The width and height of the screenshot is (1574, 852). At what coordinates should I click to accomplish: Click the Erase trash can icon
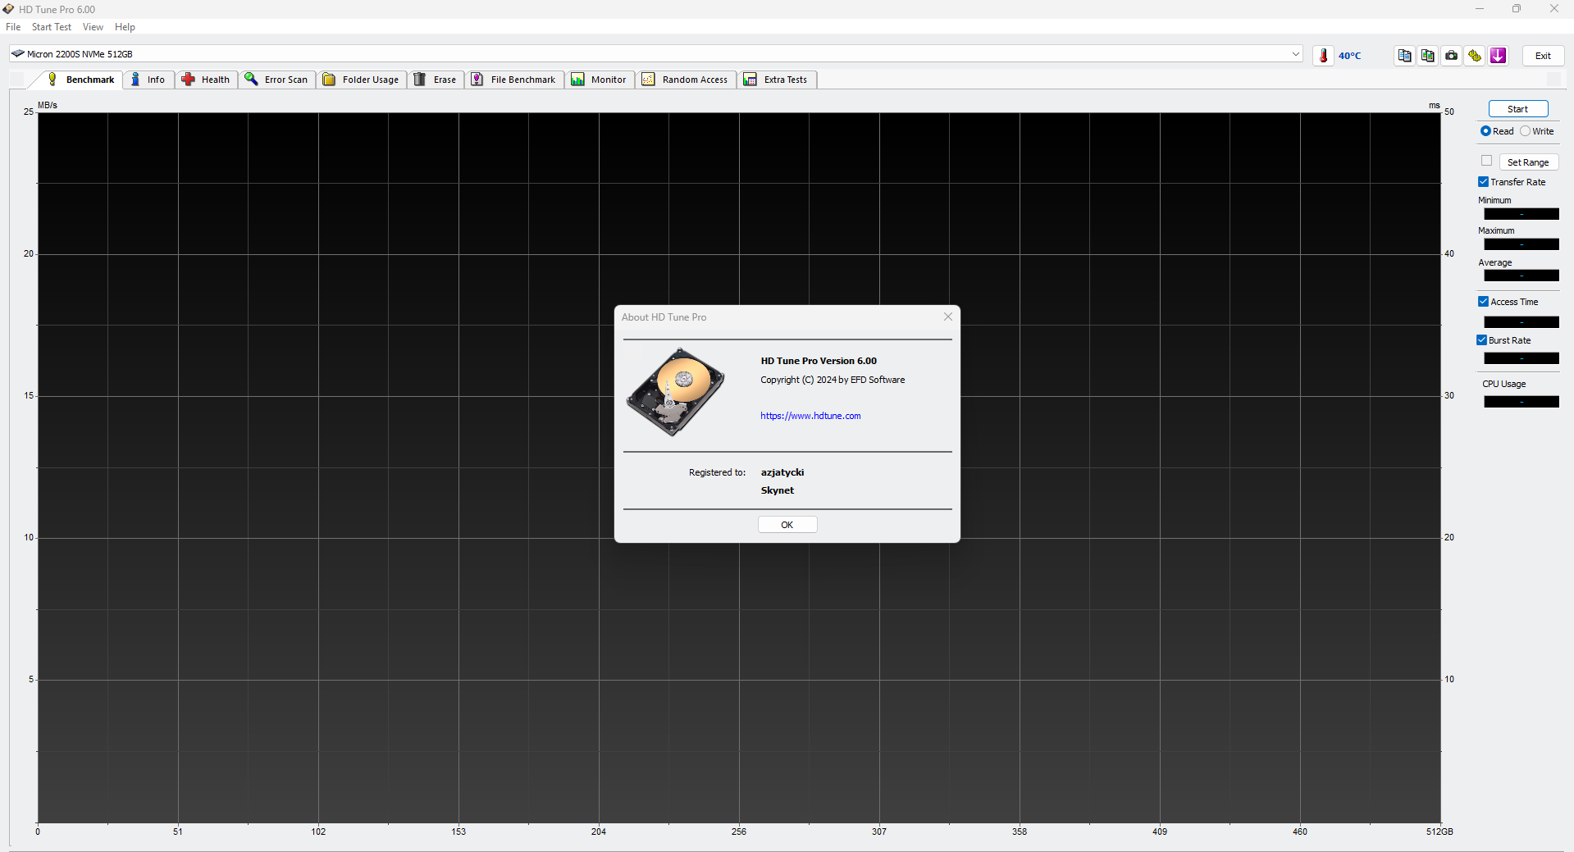click(x=420, y=80)
